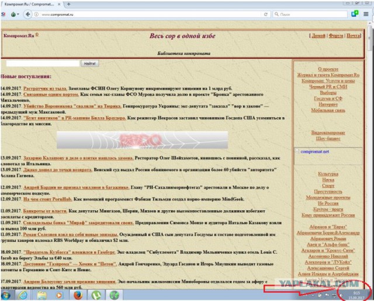The height and width of the screenshot is (301, 374).
Task: Click the Найти search button
Action: 89,63
